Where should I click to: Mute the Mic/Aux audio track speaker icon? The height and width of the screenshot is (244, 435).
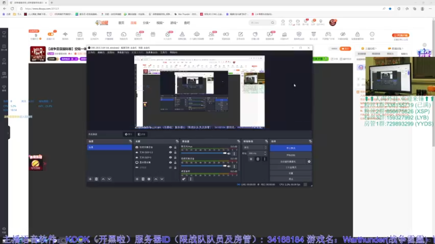[229, 153]
